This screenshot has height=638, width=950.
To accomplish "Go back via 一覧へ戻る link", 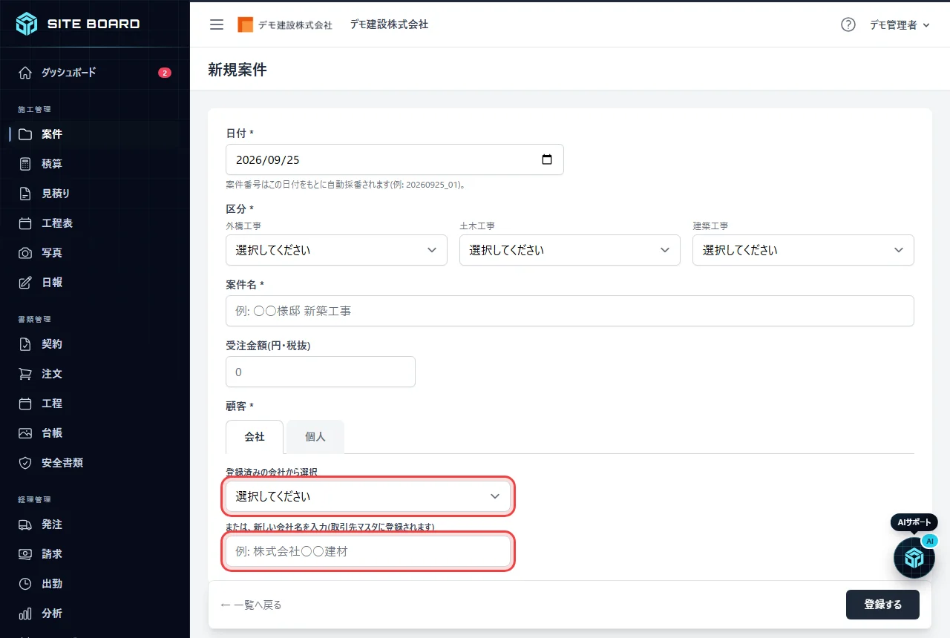I will pyautogui.click(x=251, y=605).
